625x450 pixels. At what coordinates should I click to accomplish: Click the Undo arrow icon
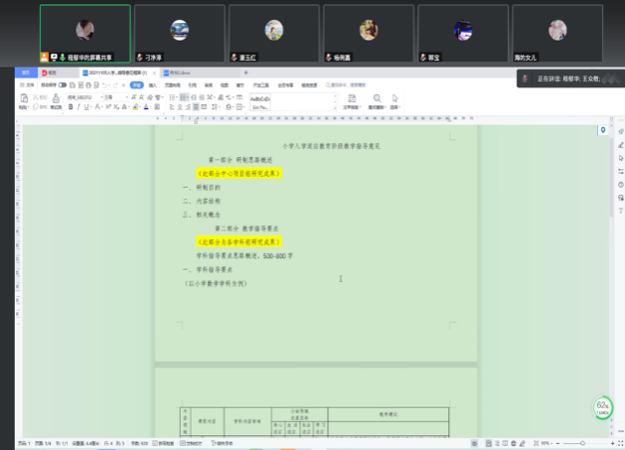coord(104,84)
